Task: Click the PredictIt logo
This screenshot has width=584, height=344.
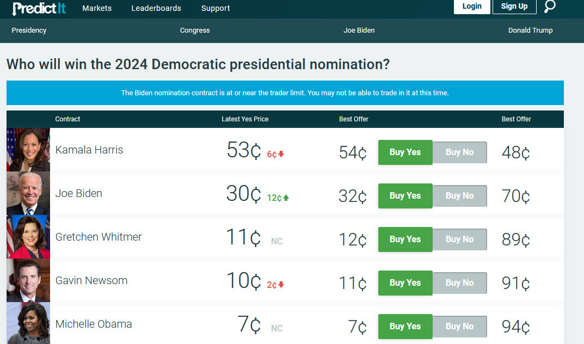Action: pyautogui.click(x=39, y=8)
